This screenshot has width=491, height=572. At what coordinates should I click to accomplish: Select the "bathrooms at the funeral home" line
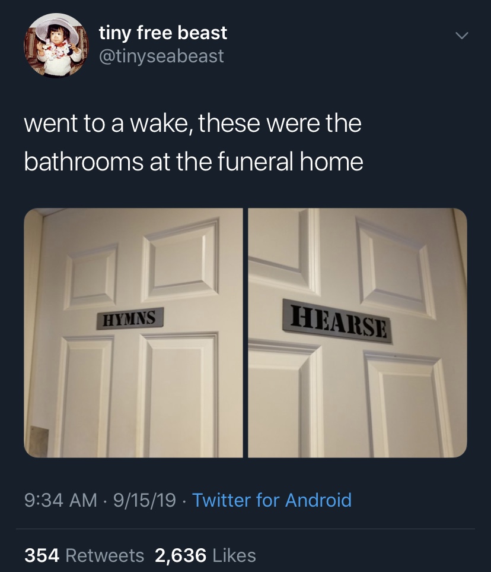coord(193,162)
